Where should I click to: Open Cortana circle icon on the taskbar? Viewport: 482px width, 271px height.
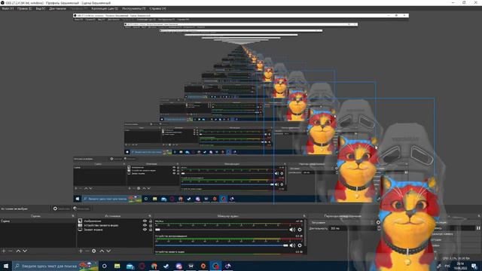[x=105, y=266]
